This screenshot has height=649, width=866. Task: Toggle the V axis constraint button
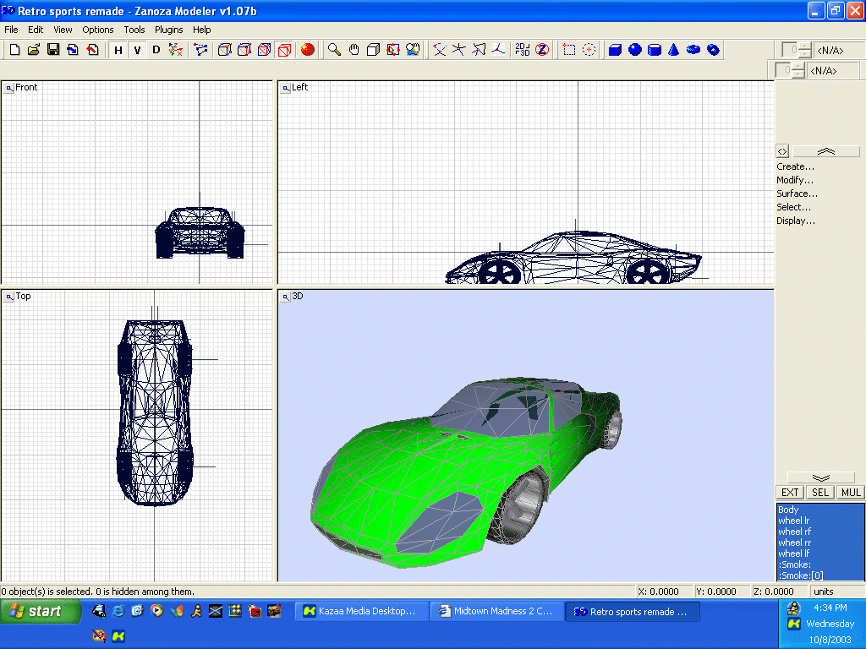tap(137, 50)
